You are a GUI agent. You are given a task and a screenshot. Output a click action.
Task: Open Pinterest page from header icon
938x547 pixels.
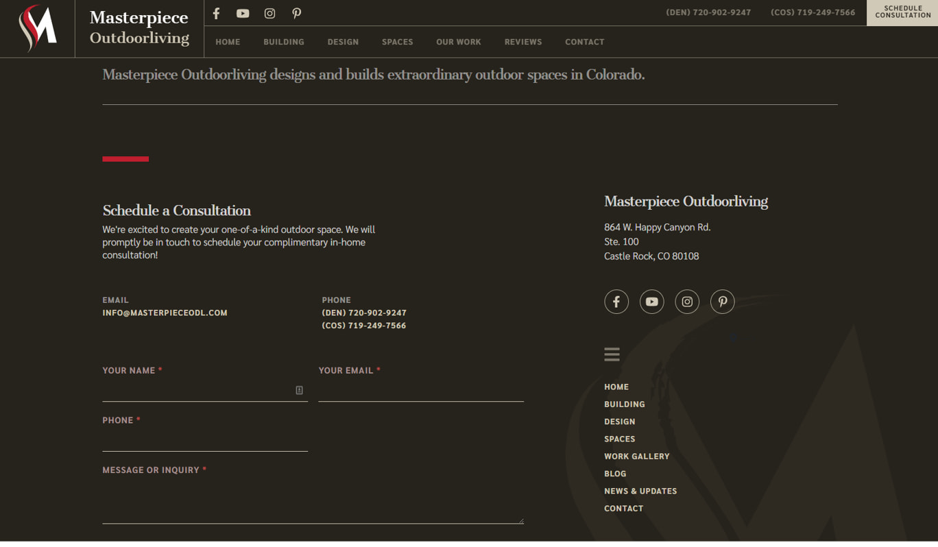pos(296,13)
